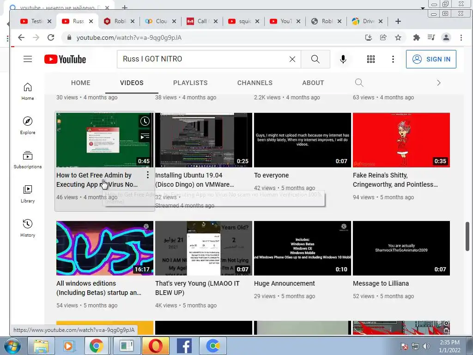Open Subscriptions in the sidebar

(27, 159)
